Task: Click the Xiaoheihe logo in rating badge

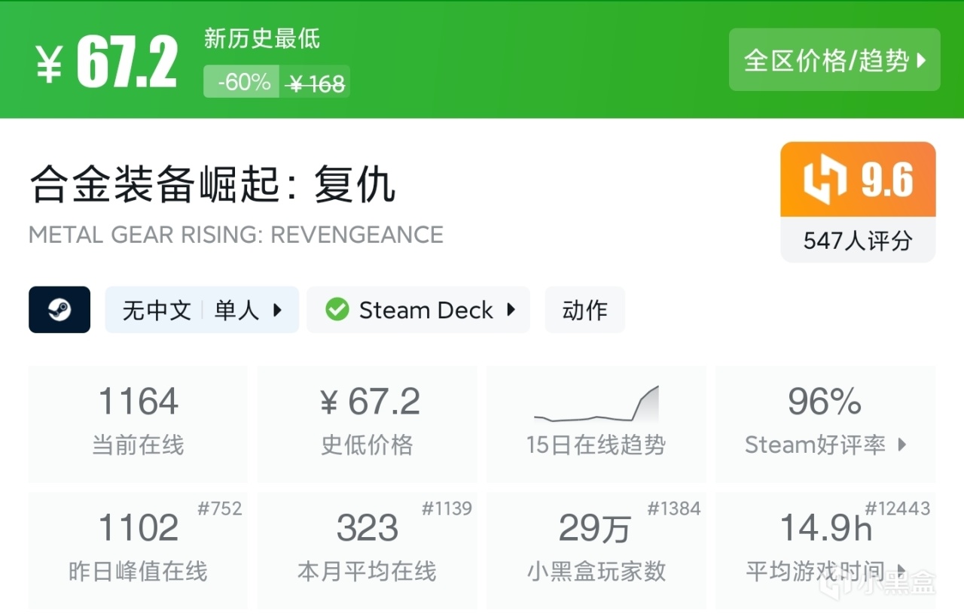Action: [x=825, y=181]
